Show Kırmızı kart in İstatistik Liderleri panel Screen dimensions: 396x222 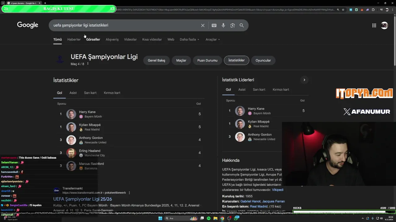[281, 90]
